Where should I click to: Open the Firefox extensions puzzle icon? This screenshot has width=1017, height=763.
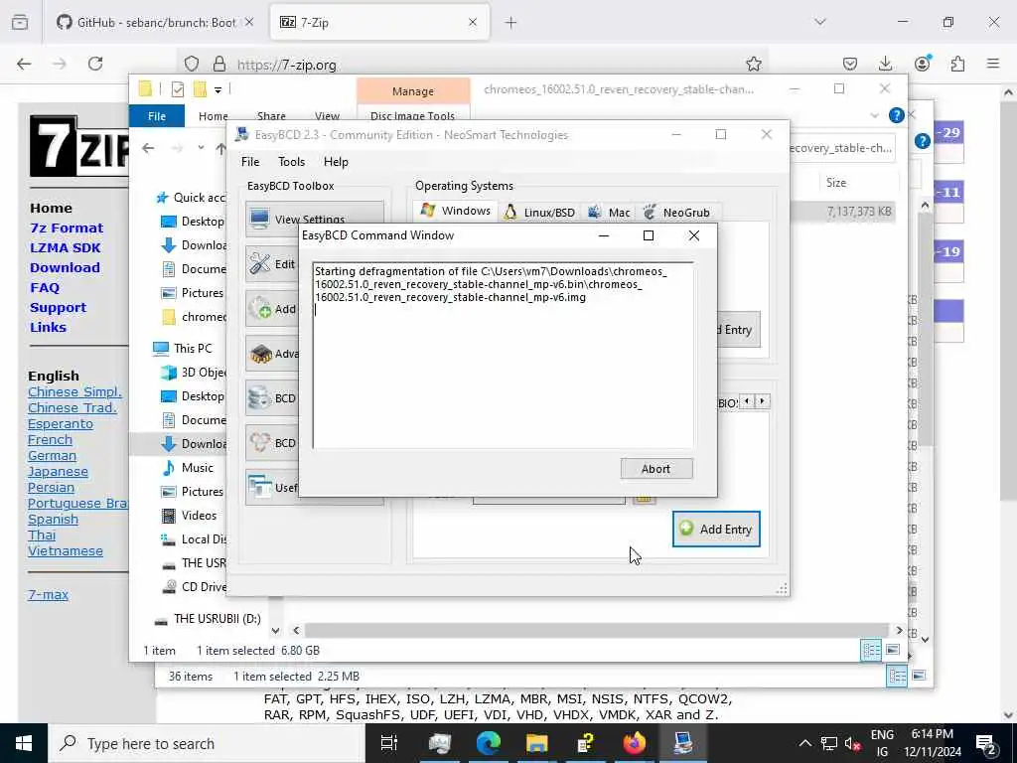coord(957,64)
